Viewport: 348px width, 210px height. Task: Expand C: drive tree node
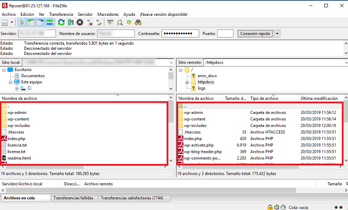[17, 88]
